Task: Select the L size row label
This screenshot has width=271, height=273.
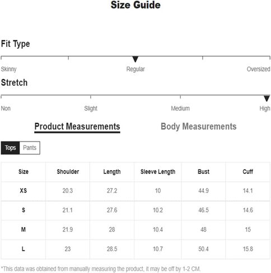Action: click(24, 249)
